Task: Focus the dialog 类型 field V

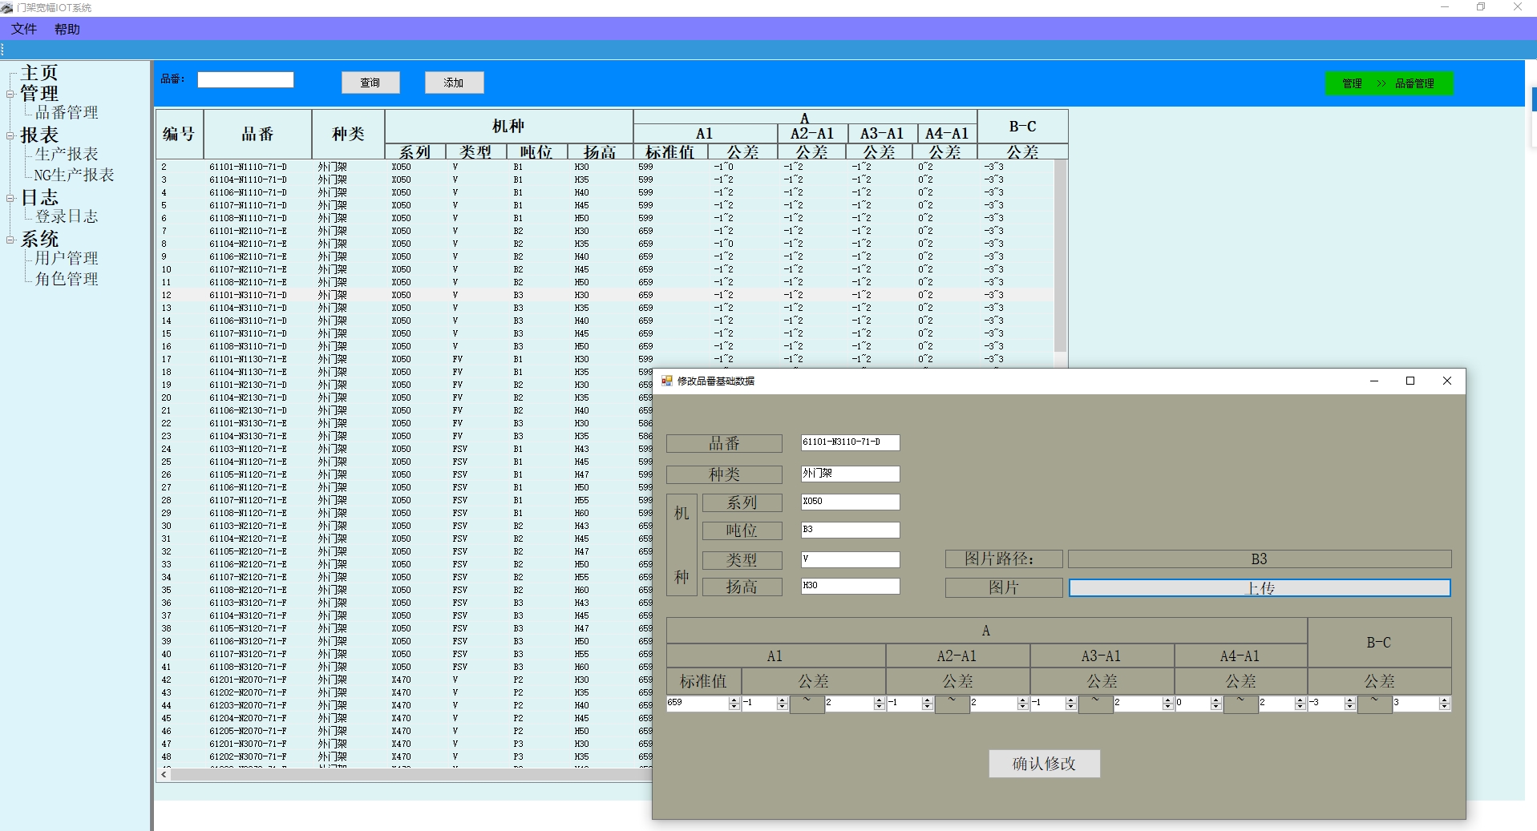Action: point(850,559)
